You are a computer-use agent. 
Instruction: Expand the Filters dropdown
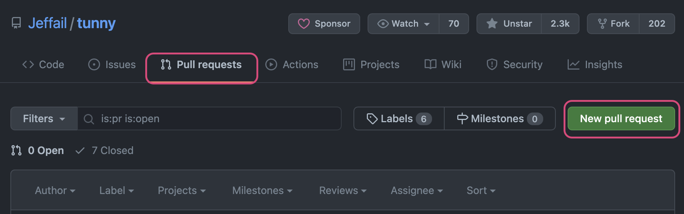click(x=44, y=119)
